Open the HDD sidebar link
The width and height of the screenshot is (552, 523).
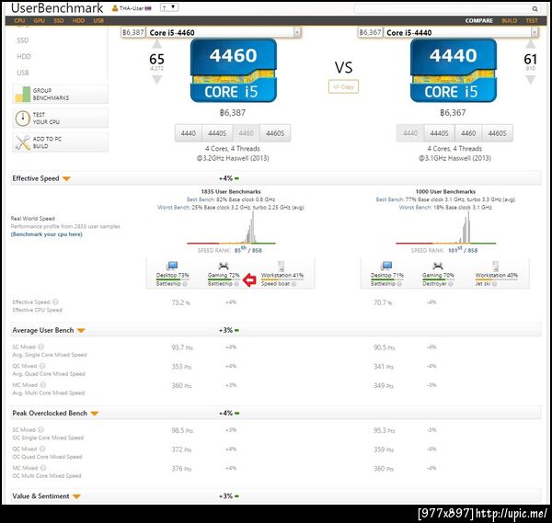pos(24,57)
